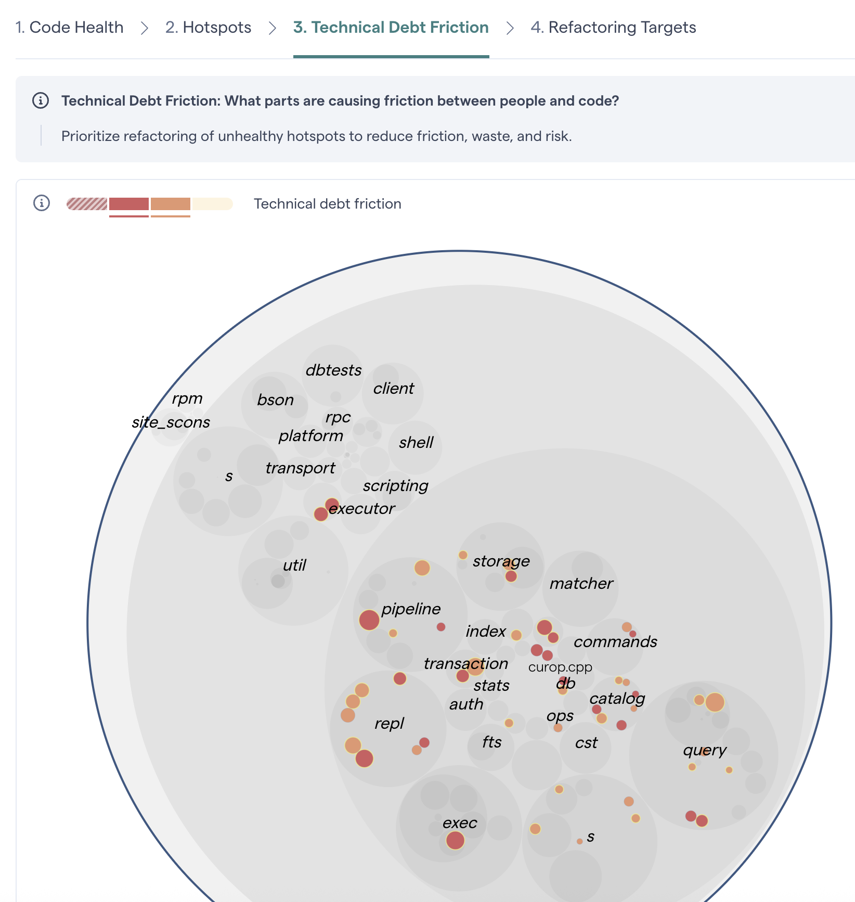Click the transaction hotspot circle
The height and width of the screenshot is (902, 855).
(x=463, y=676)
